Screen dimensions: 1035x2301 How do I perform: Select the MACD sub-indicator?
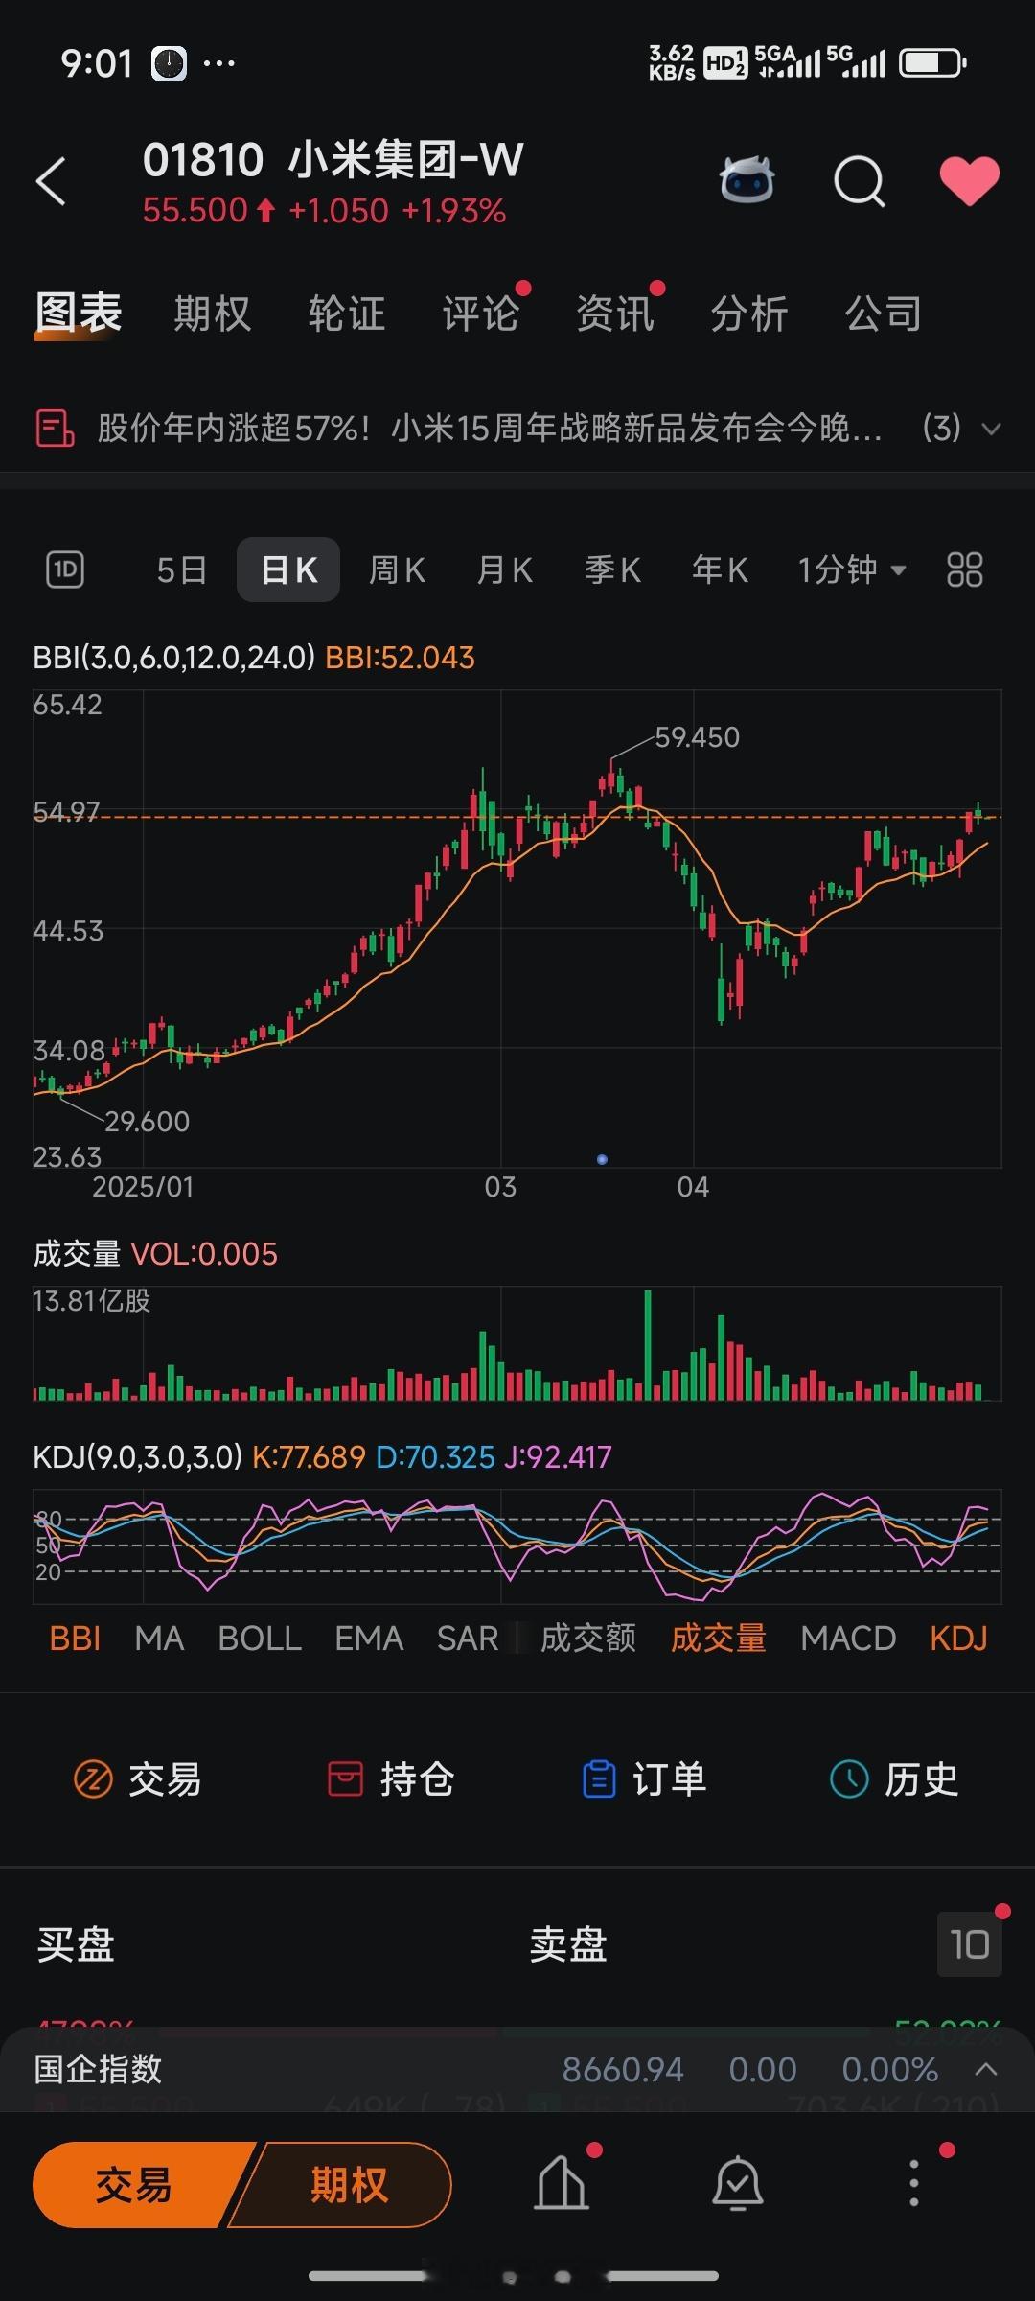pyautogui.click(x=848, y=1639)
